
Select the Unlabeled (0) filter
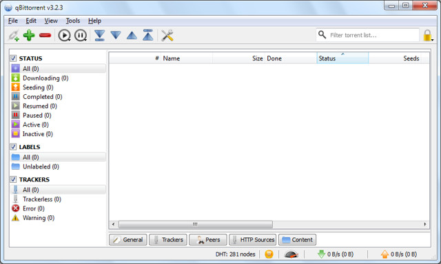[58, 166]
